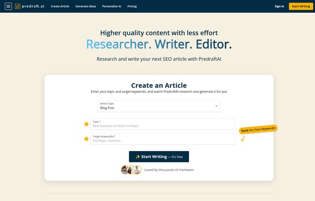The image size is (315, 201).
Task: Click the info icon beside Target Keyword(s) field
Action: [86, 139]
